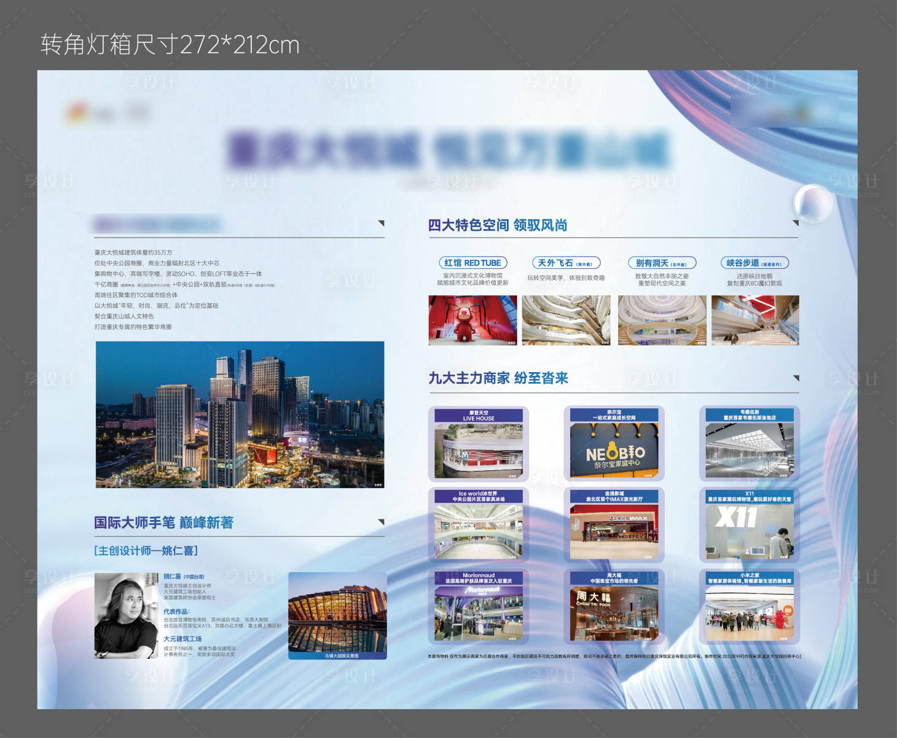Open the 韦德伍斯 swimming pool merchant card
The image size is (897, 738).
(750, 443)
